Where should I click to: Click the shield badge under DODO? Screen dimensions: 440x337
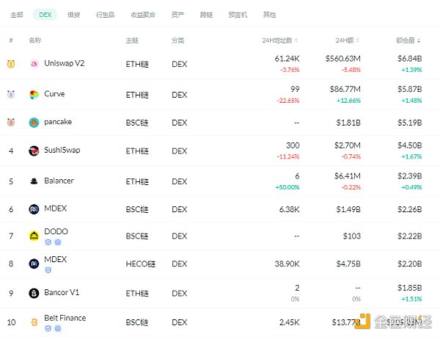coord(47,242)
